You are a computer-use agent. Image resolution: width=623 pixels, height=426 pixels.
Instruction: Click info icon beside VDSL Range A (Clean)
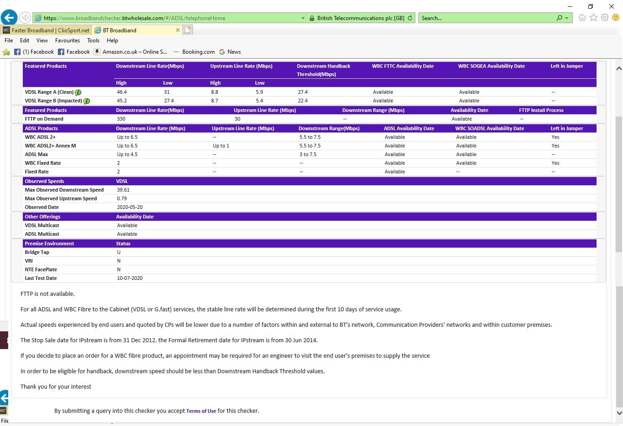78,92
